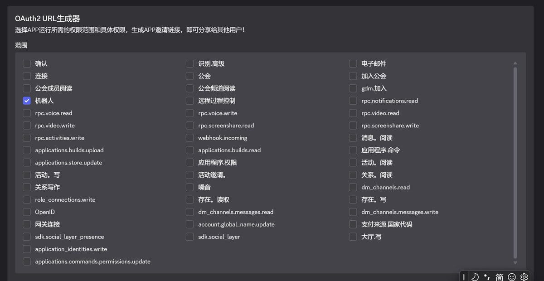Check the sdk.social_layer_presence checkbox
The height and width of the screenshot is (281, 544).
(x=27, y=237)
